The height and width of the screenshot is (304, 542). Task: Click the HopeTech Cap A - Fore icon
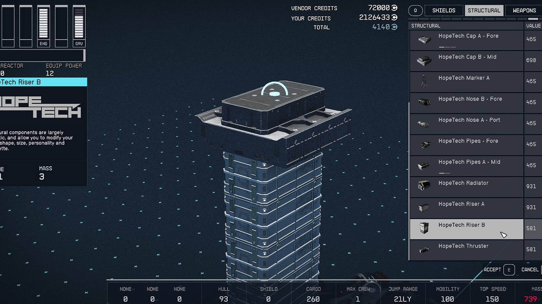[424, 40]
